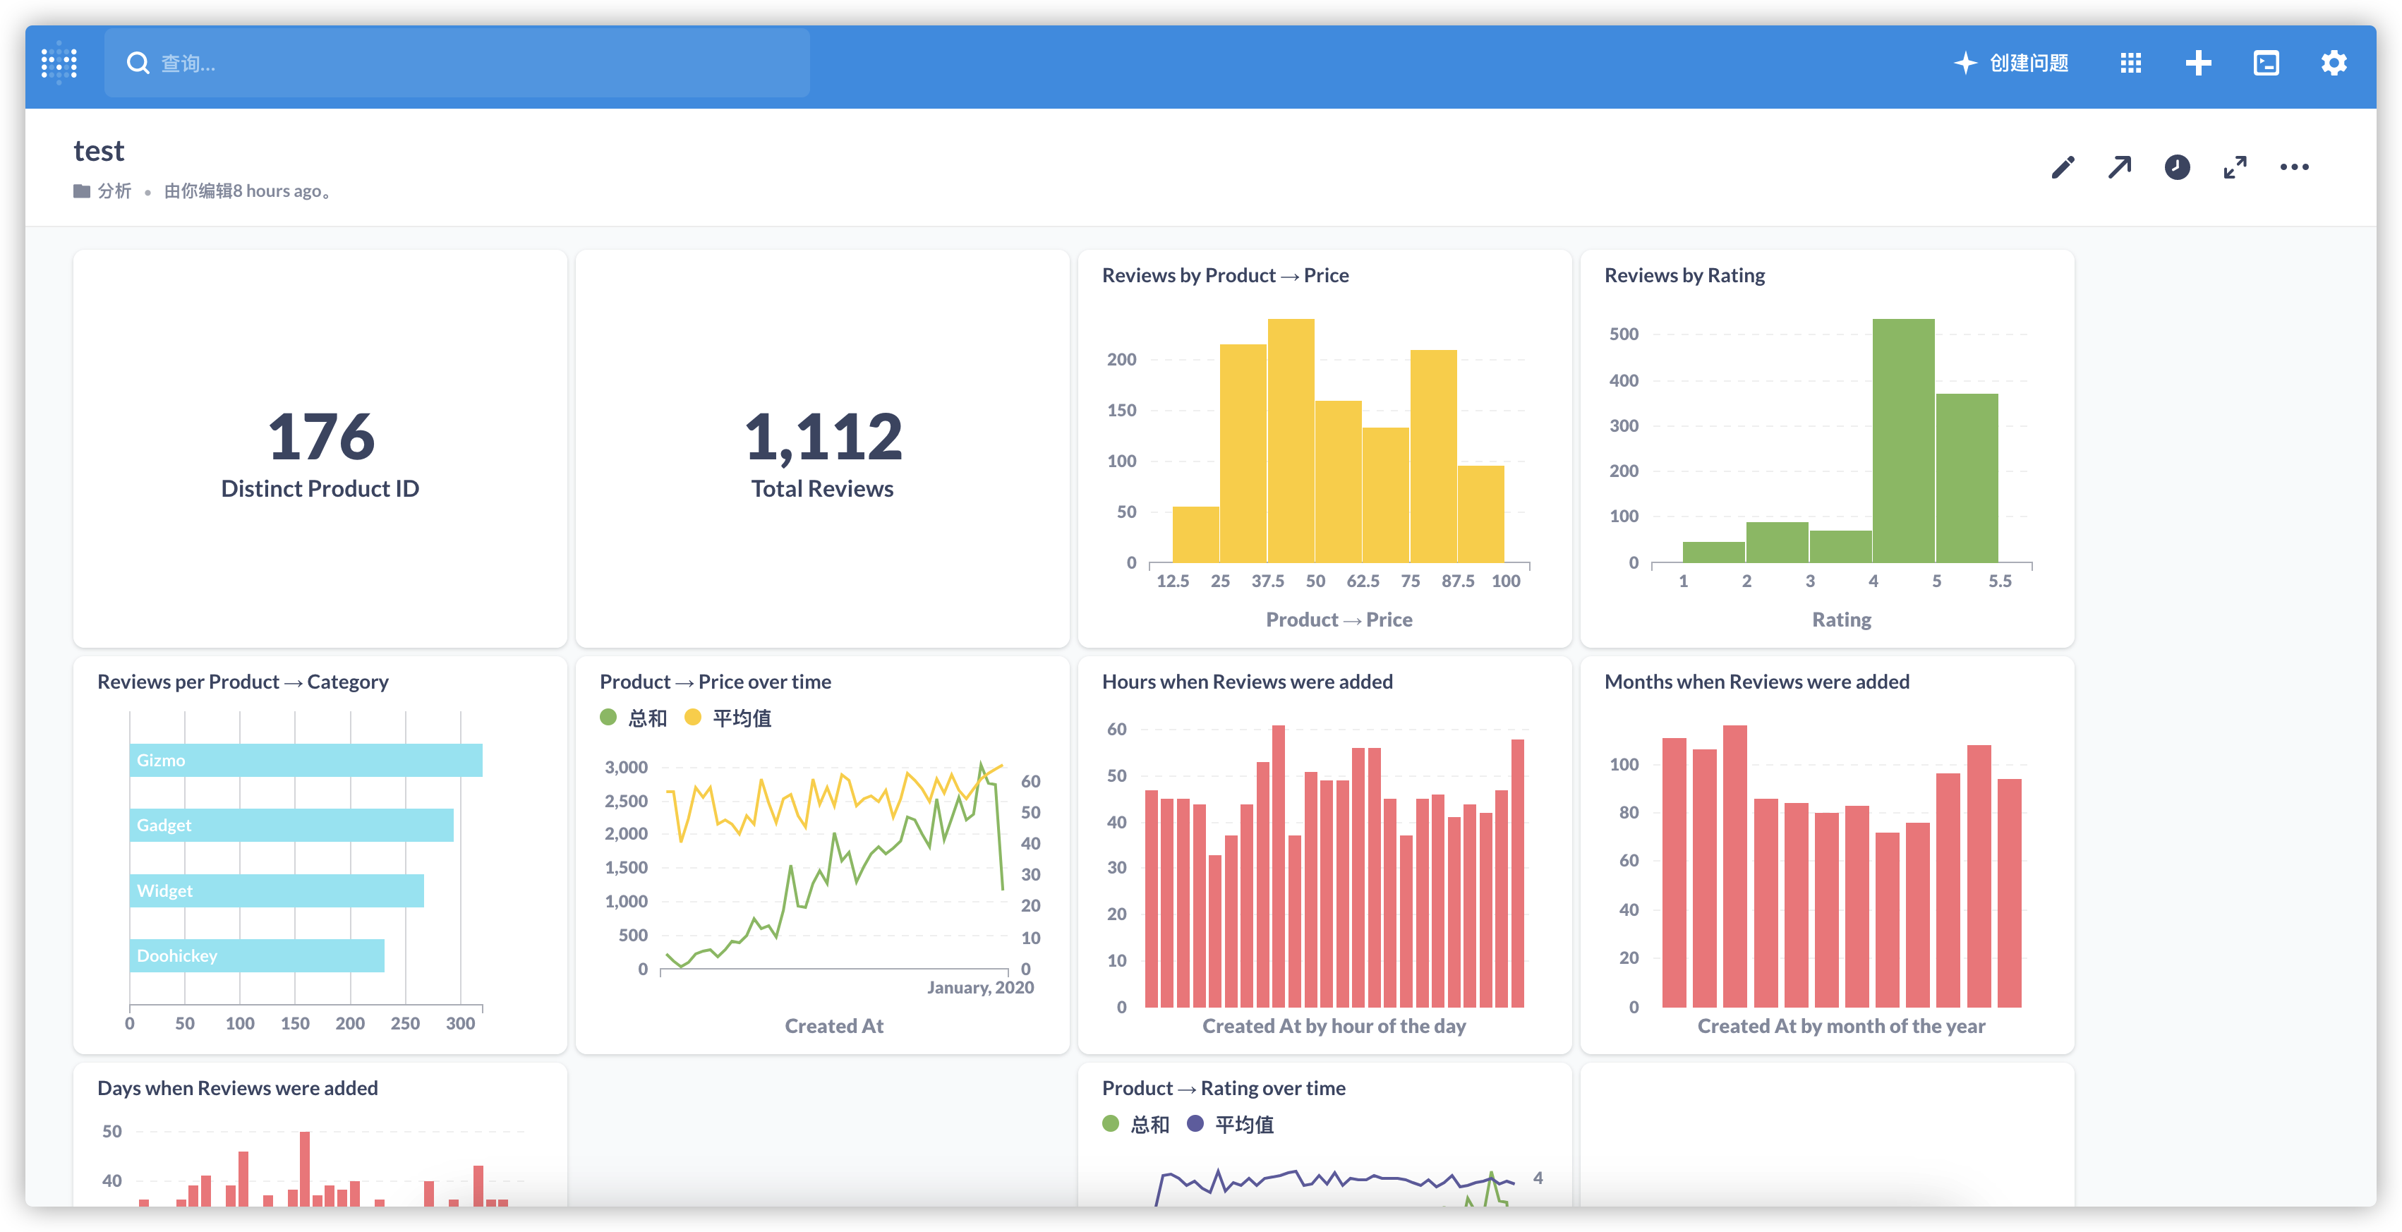Open the settings gear icon
Image resolution: width=2402 pixels, height=1232 pixels.
coord(2333,63)
